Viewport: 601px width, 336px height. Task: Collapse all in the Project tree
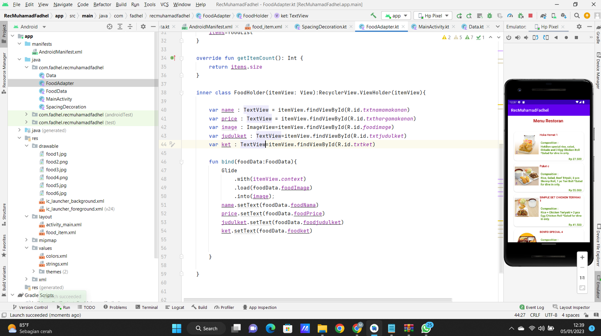point(130,26)
